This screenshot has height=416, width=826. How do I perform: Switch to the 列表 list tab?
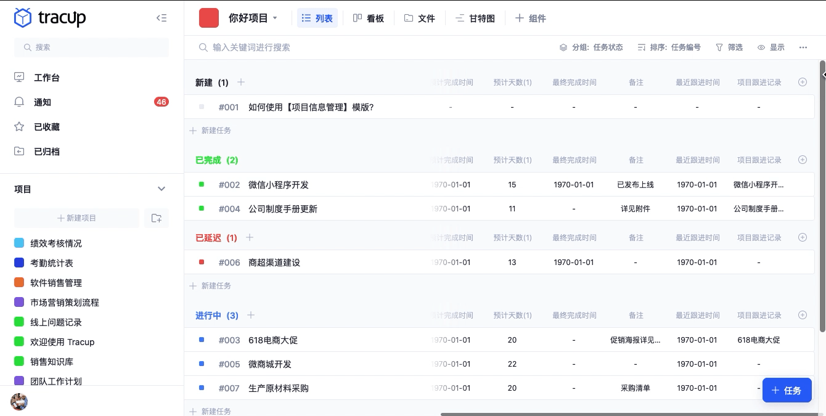317,18
